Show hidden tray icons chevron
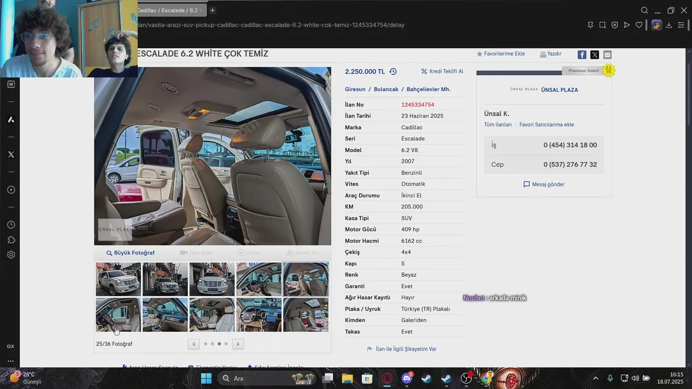 point(596,378)
